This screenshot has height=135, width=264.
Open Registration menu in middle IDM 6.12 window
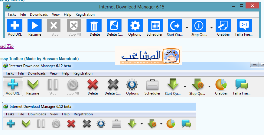83,73
